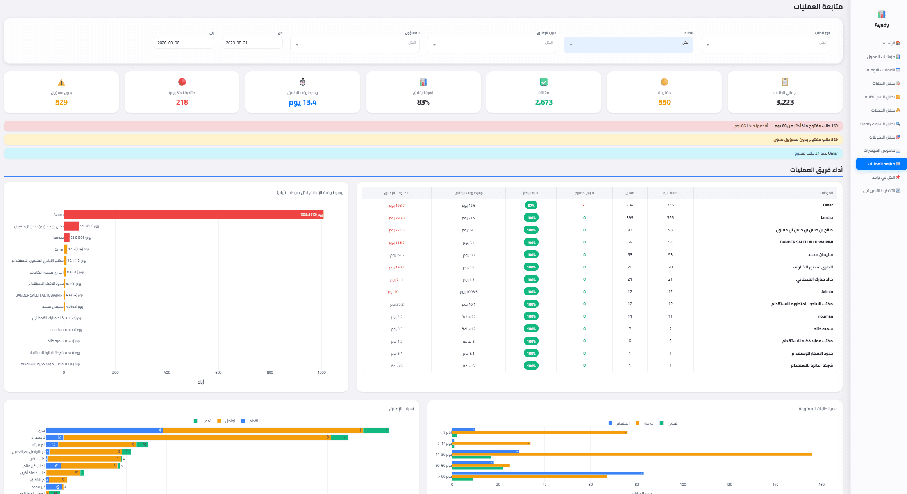Image resolution: width=907 pixels, height=494 pixels.
Task: Click the orange تواصل swatch in عمر الطلبات legend
Action: point(637,423)
